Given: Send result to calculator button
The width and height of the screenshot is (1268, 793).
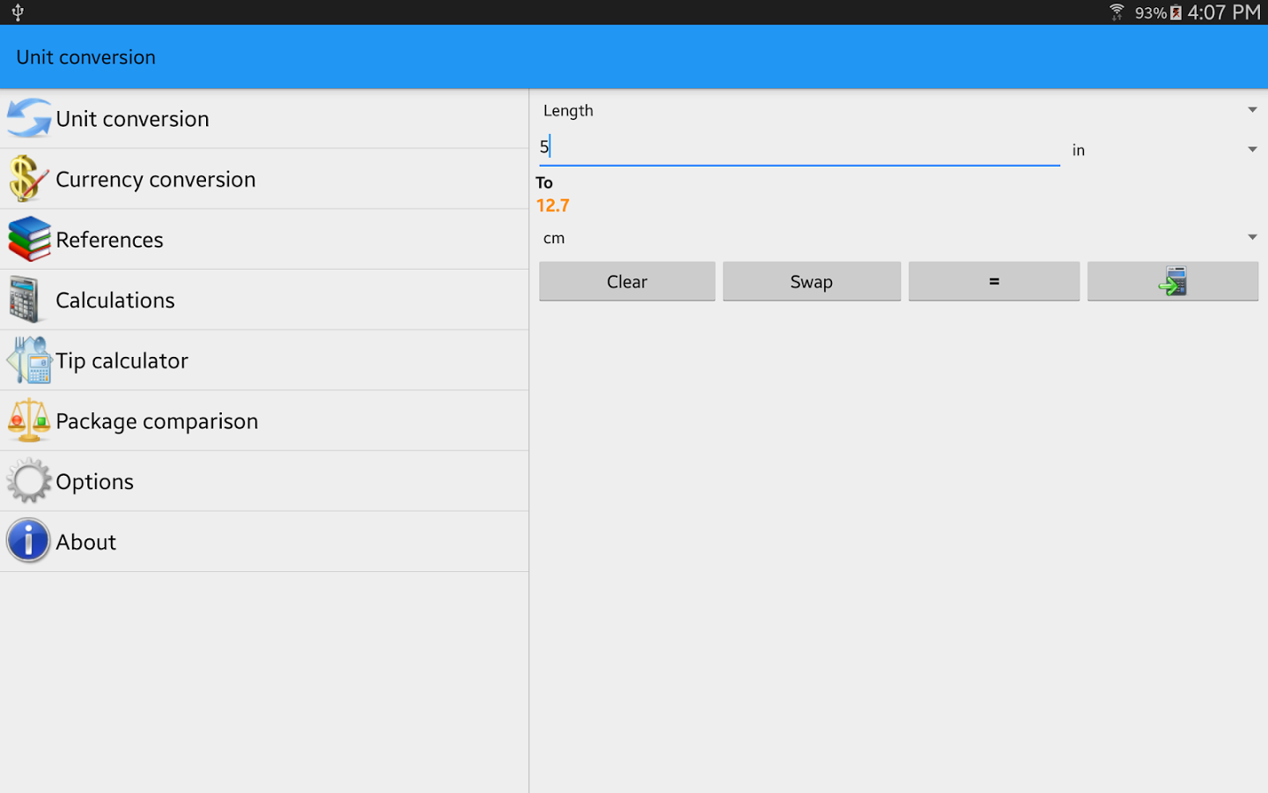Looking at the screenshot, I should click(x=1173, y=281).
